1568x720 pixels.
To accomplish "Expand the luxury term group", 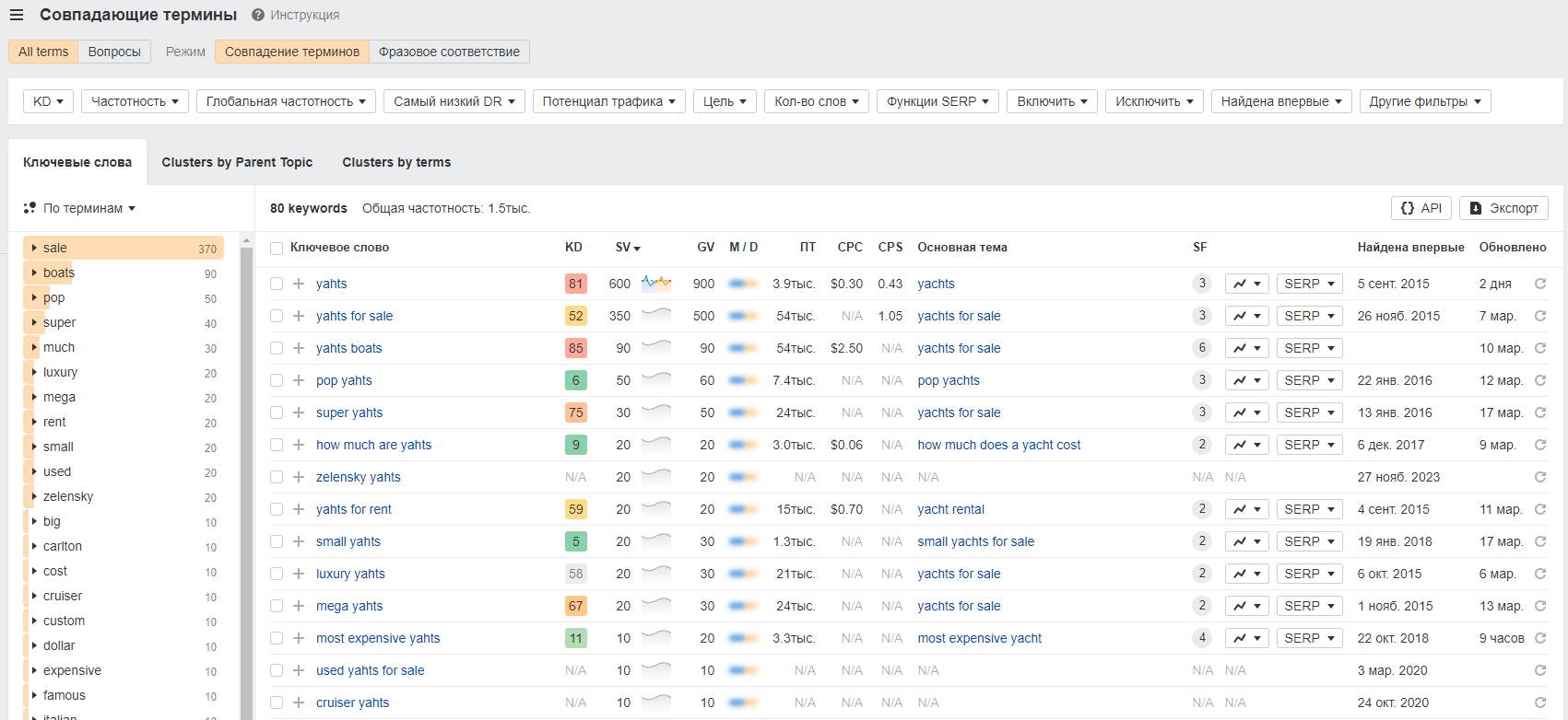I will click(34, 372).
